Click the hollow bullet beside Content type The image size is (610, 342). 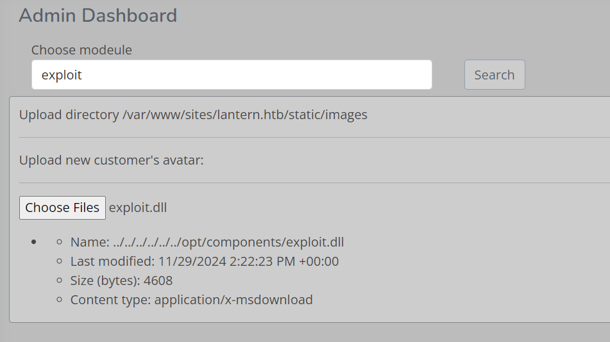[x=59, y=300]
